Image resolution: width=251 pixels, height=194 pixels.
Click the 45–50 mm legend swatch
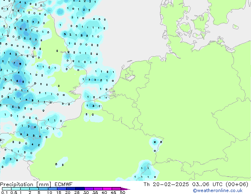point(116,189)
